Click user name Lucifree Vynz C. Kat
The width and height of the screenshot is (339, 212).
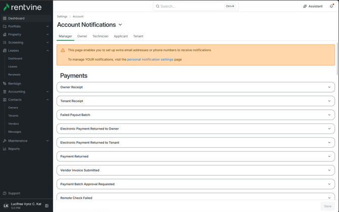[x=26, y=204]
